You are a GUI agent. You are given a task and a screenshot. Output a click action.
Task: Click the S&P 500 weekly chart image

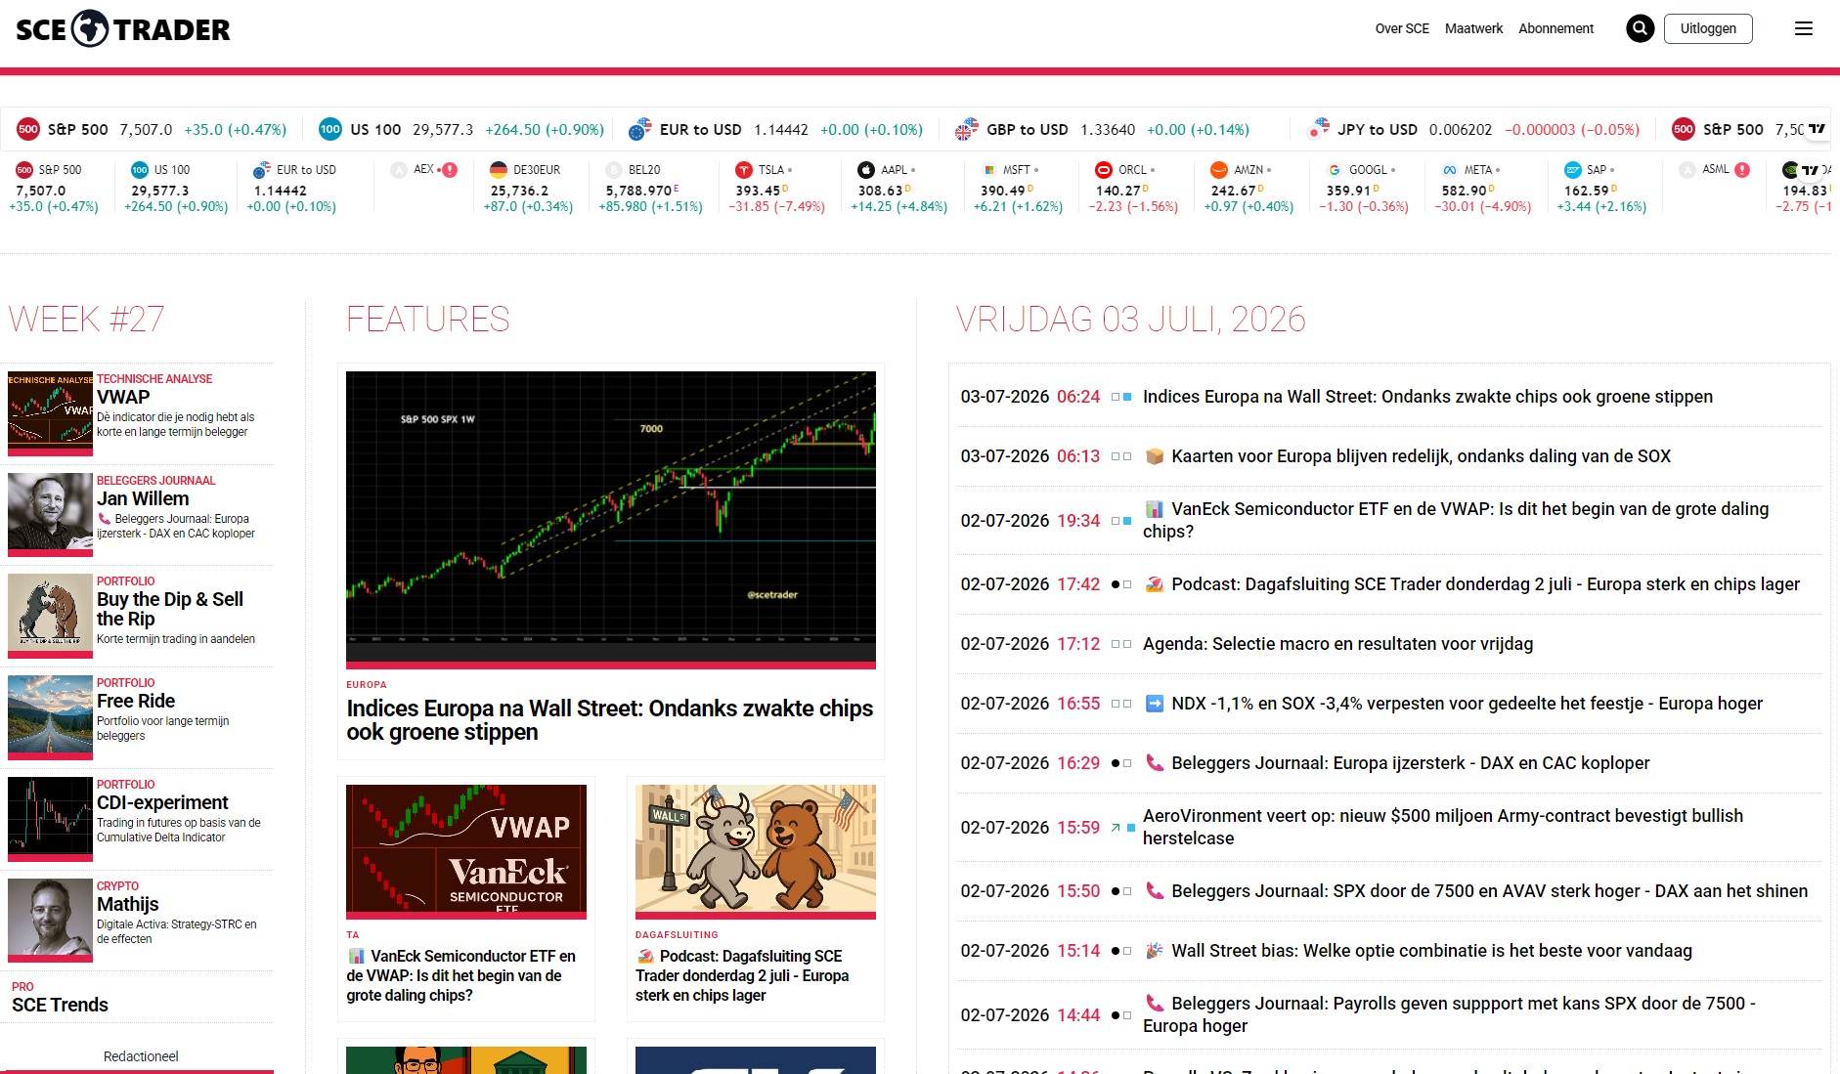pos(611,518)
